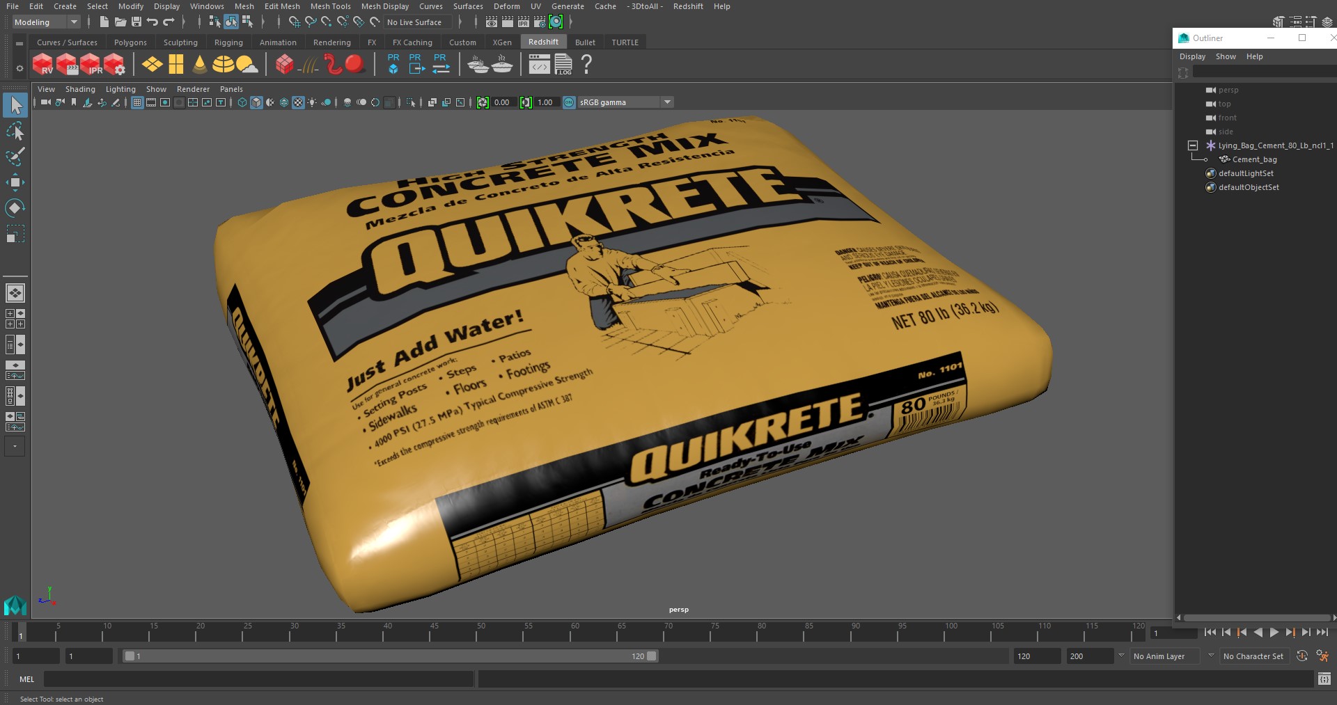Switch to the Rigging shelf tab
The image size is (1337, 705).
[228, 42]
